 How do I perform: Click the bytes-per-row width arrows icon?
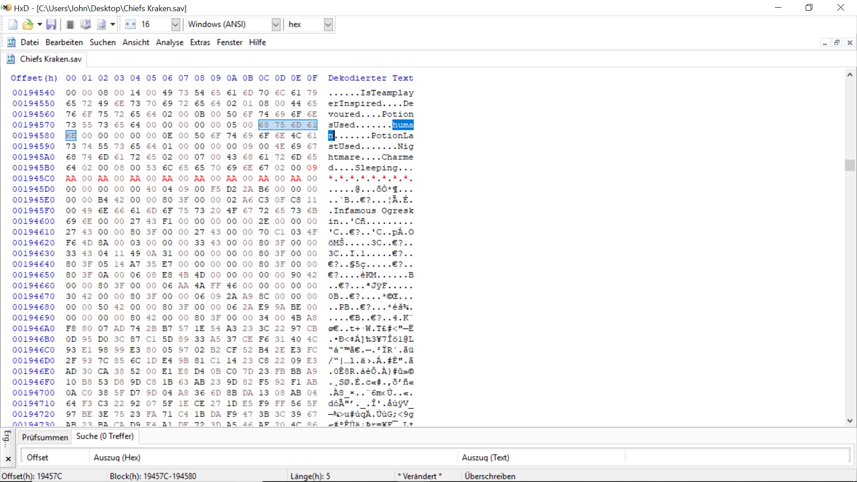point(130,25)
